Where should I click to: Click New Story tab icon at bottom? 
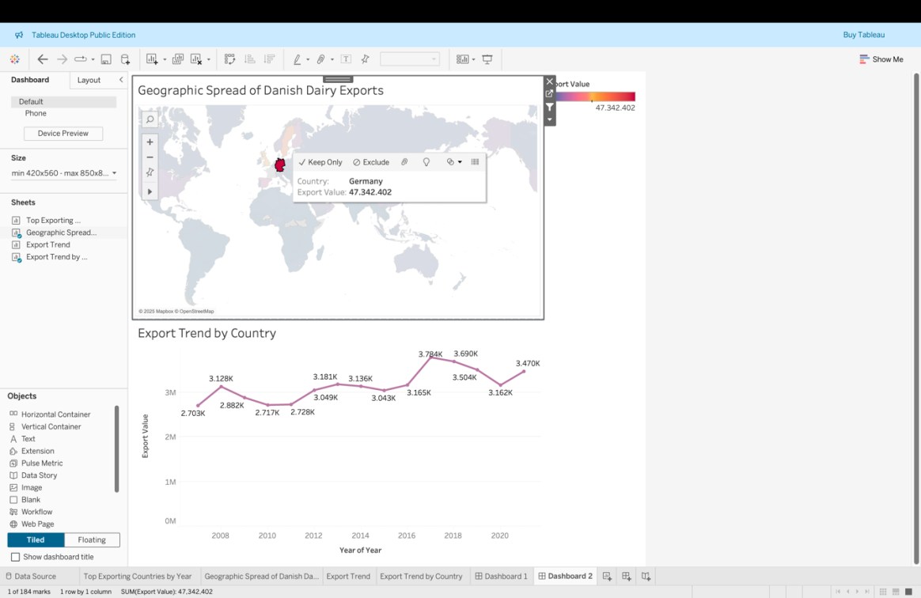click(x=646, y=577)
